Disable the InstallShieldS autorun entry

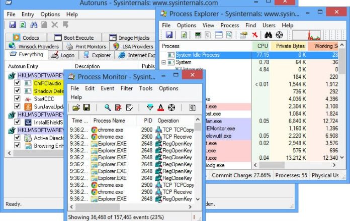coord(18,122)
